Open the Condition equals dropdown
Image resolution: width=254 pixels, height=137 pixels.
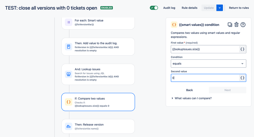[x=208, y=63]
